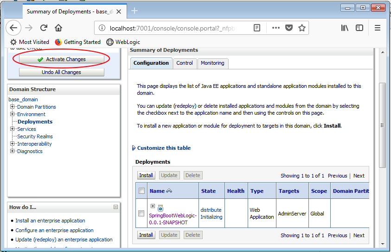Expand Interoperability tree node
This screenshot has width=391, height=252.
click(x=12, y=144)
